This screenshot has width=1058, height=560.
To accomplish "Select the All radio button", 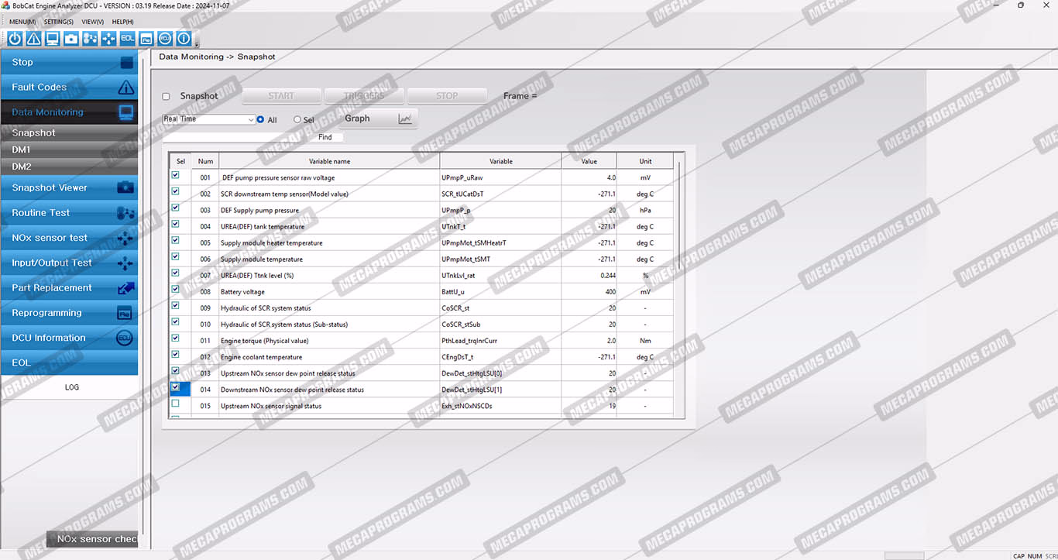I will point(260,120).
